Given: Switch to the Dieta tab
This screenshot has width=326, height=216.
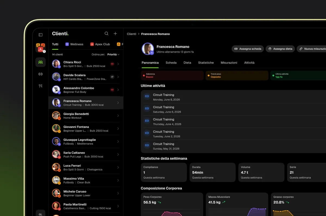Looking at the screenshot, I should pyautogui.click(x=187, y=63).
